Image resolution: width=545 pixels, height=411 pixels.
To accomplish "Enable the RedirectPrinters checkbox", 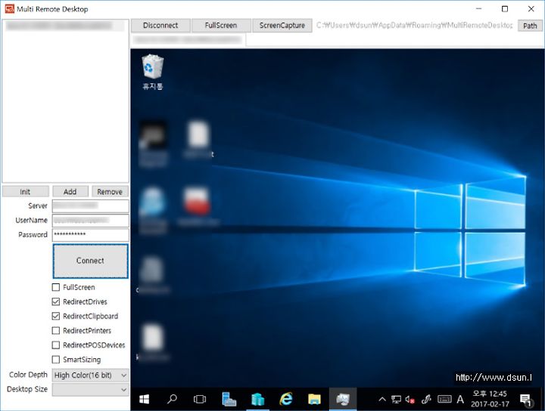I will (55, 330).
